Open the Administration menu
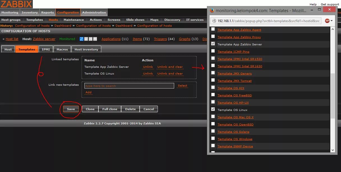The width and height of the screenshot is (341, 172). 94,12
